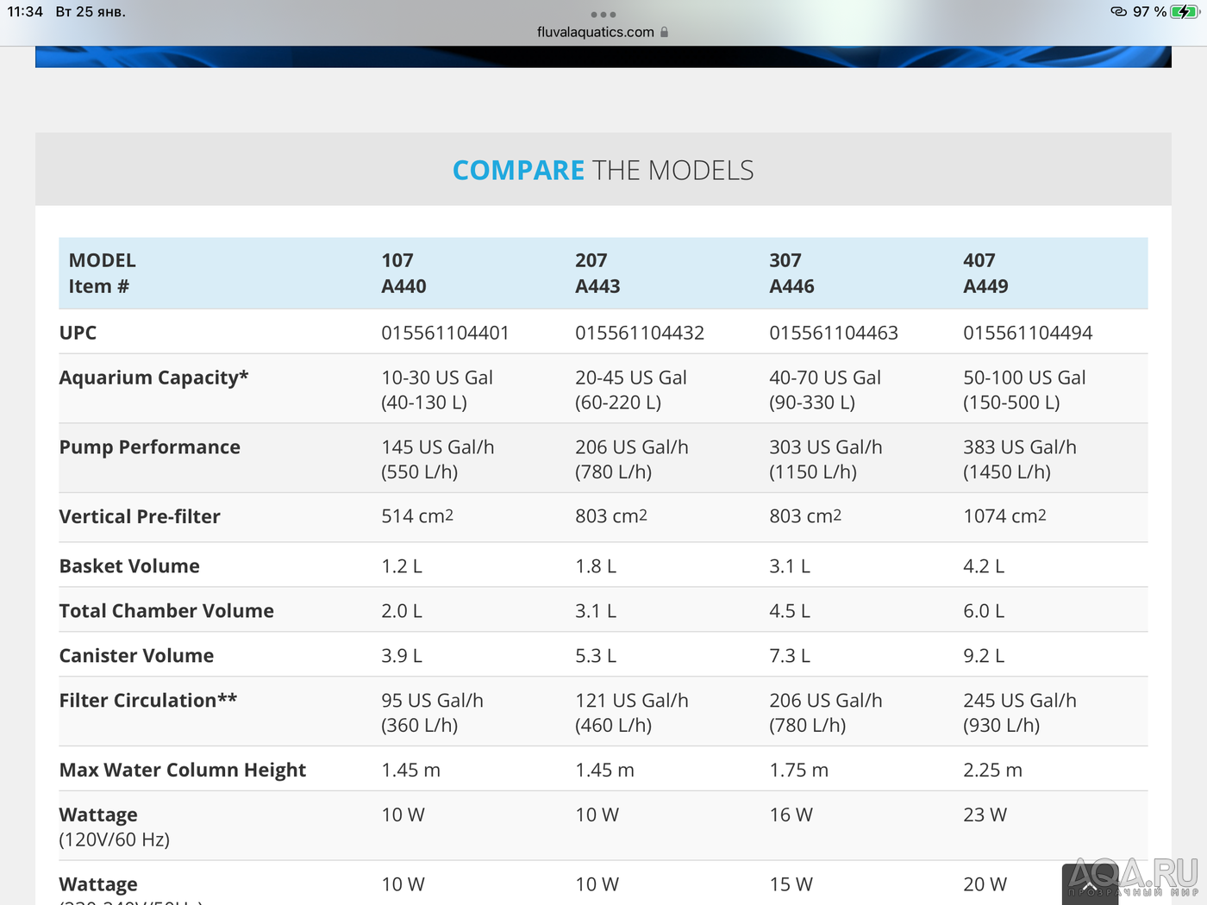Screen dimensions: 1207x905
Task: Select the 307 A446 column header
Action: pos(791,273)
